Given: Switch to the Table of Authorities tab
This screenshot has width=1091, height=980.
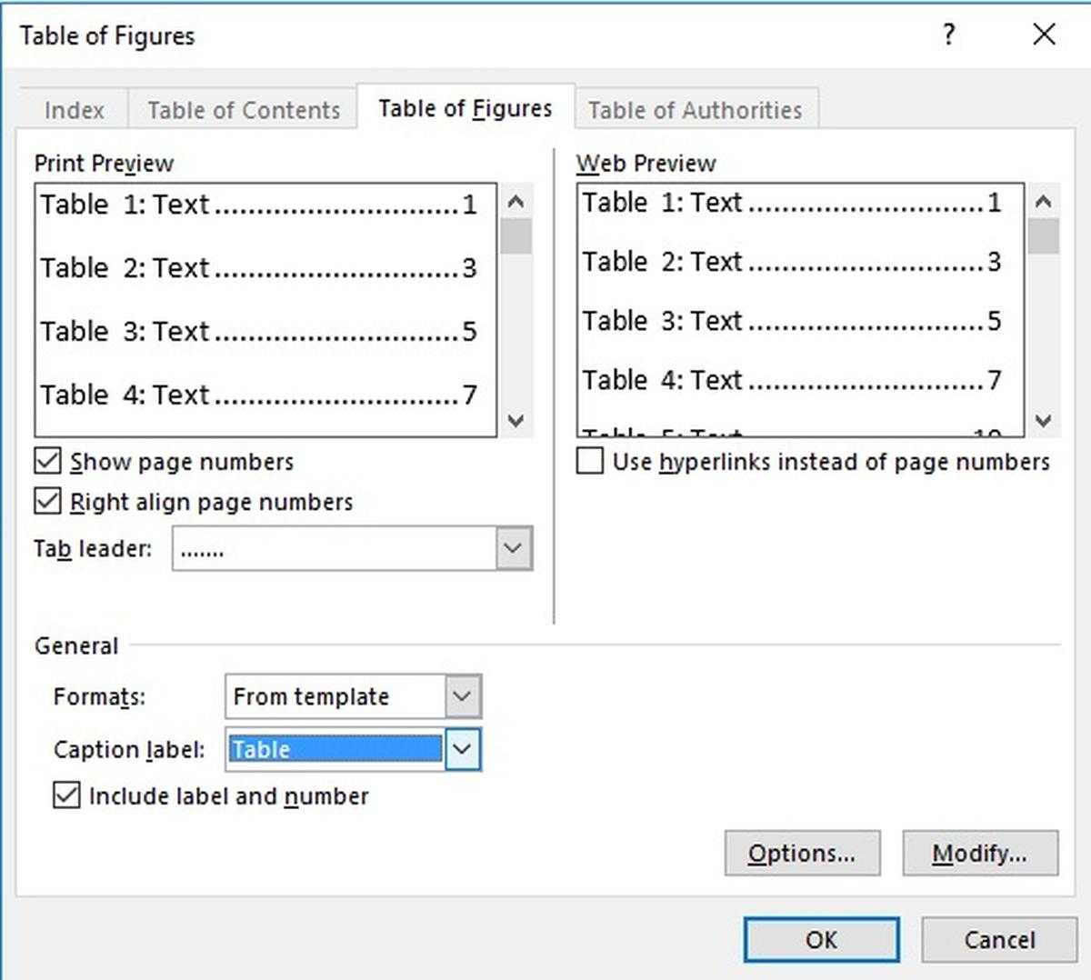Looking at the screenshot, I should click(x=695, y=109).
